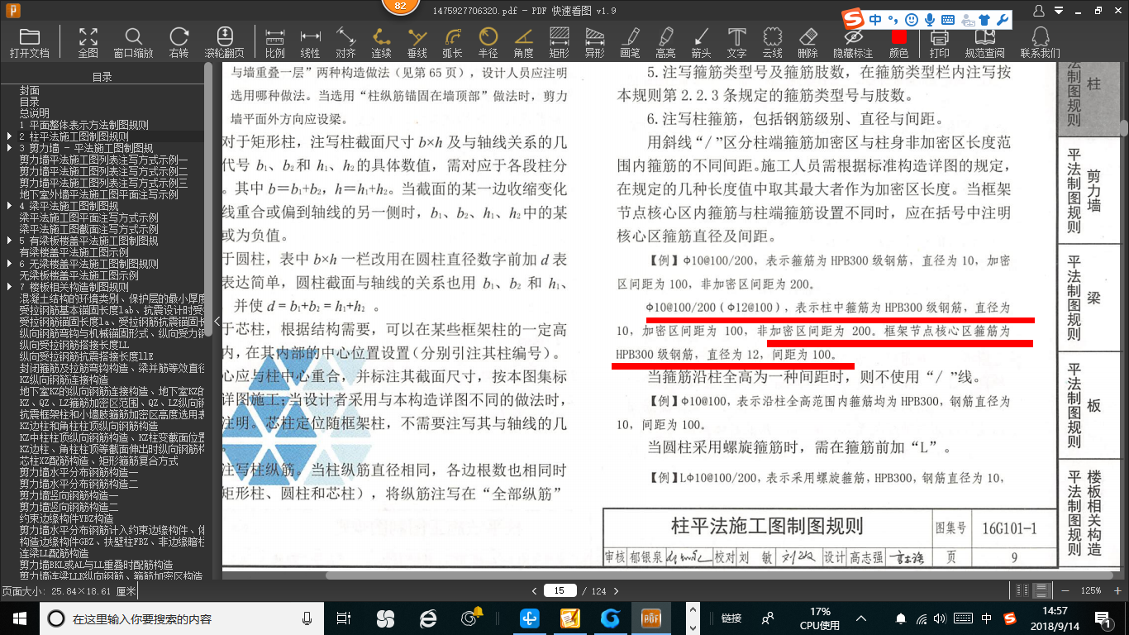Jump to '1 平面整体表示方法制图规则' bookmark
1129x635 pixels.
tap(84, 125)
